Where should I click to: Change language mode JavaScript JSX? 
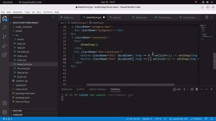[179, 119]
